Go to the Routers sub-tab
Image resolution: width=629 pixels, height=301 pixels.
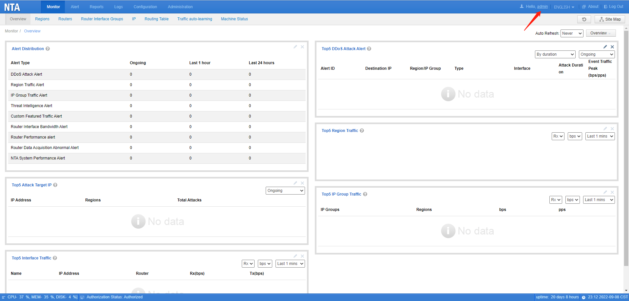[65, 19]
